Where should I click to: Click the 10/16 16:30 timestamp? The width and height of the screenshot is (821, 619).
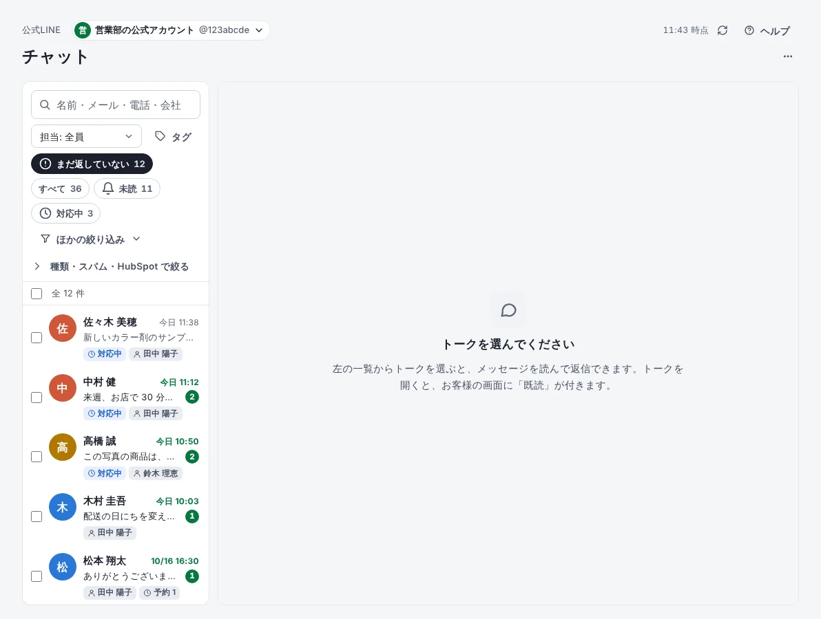click(175, 561)
